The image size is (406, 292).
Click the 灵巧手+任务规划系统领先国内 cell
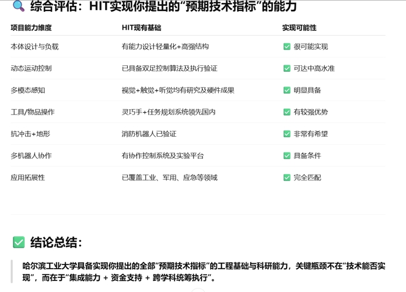pyautogui.click(x=169, y=112)
